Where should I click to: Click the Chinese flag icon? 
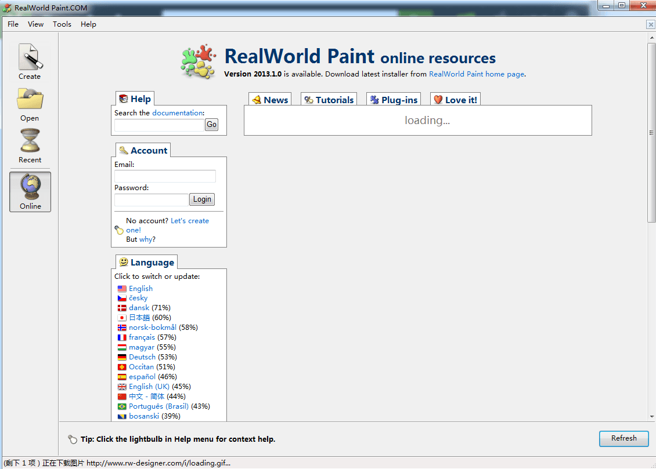[x=122, y=397]
